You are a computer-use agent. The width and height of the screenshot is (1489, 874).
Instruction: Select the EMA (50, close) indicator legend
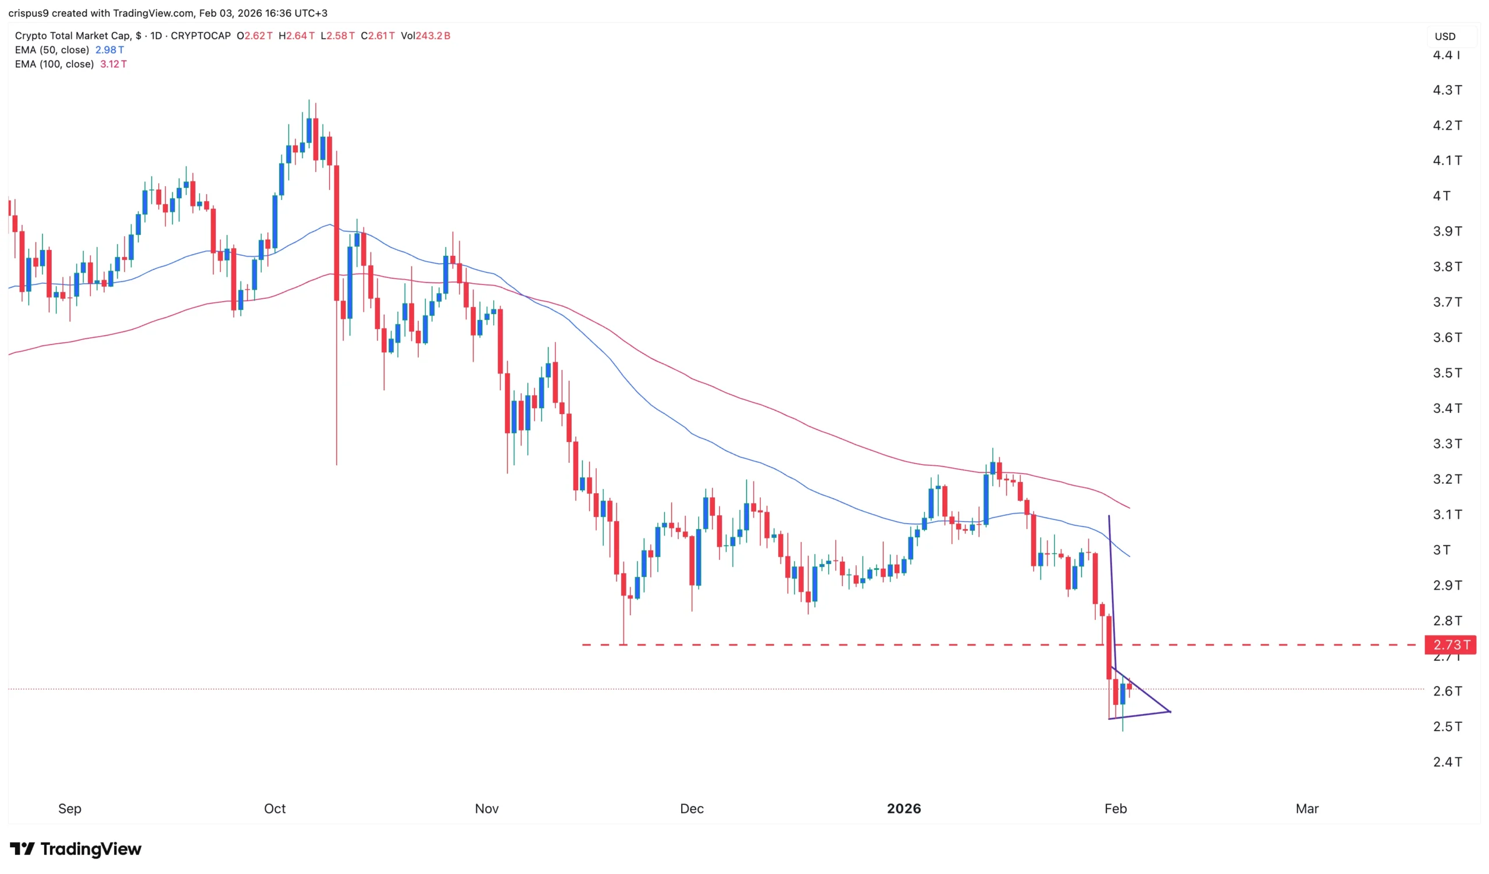click(x=52, y=50)
